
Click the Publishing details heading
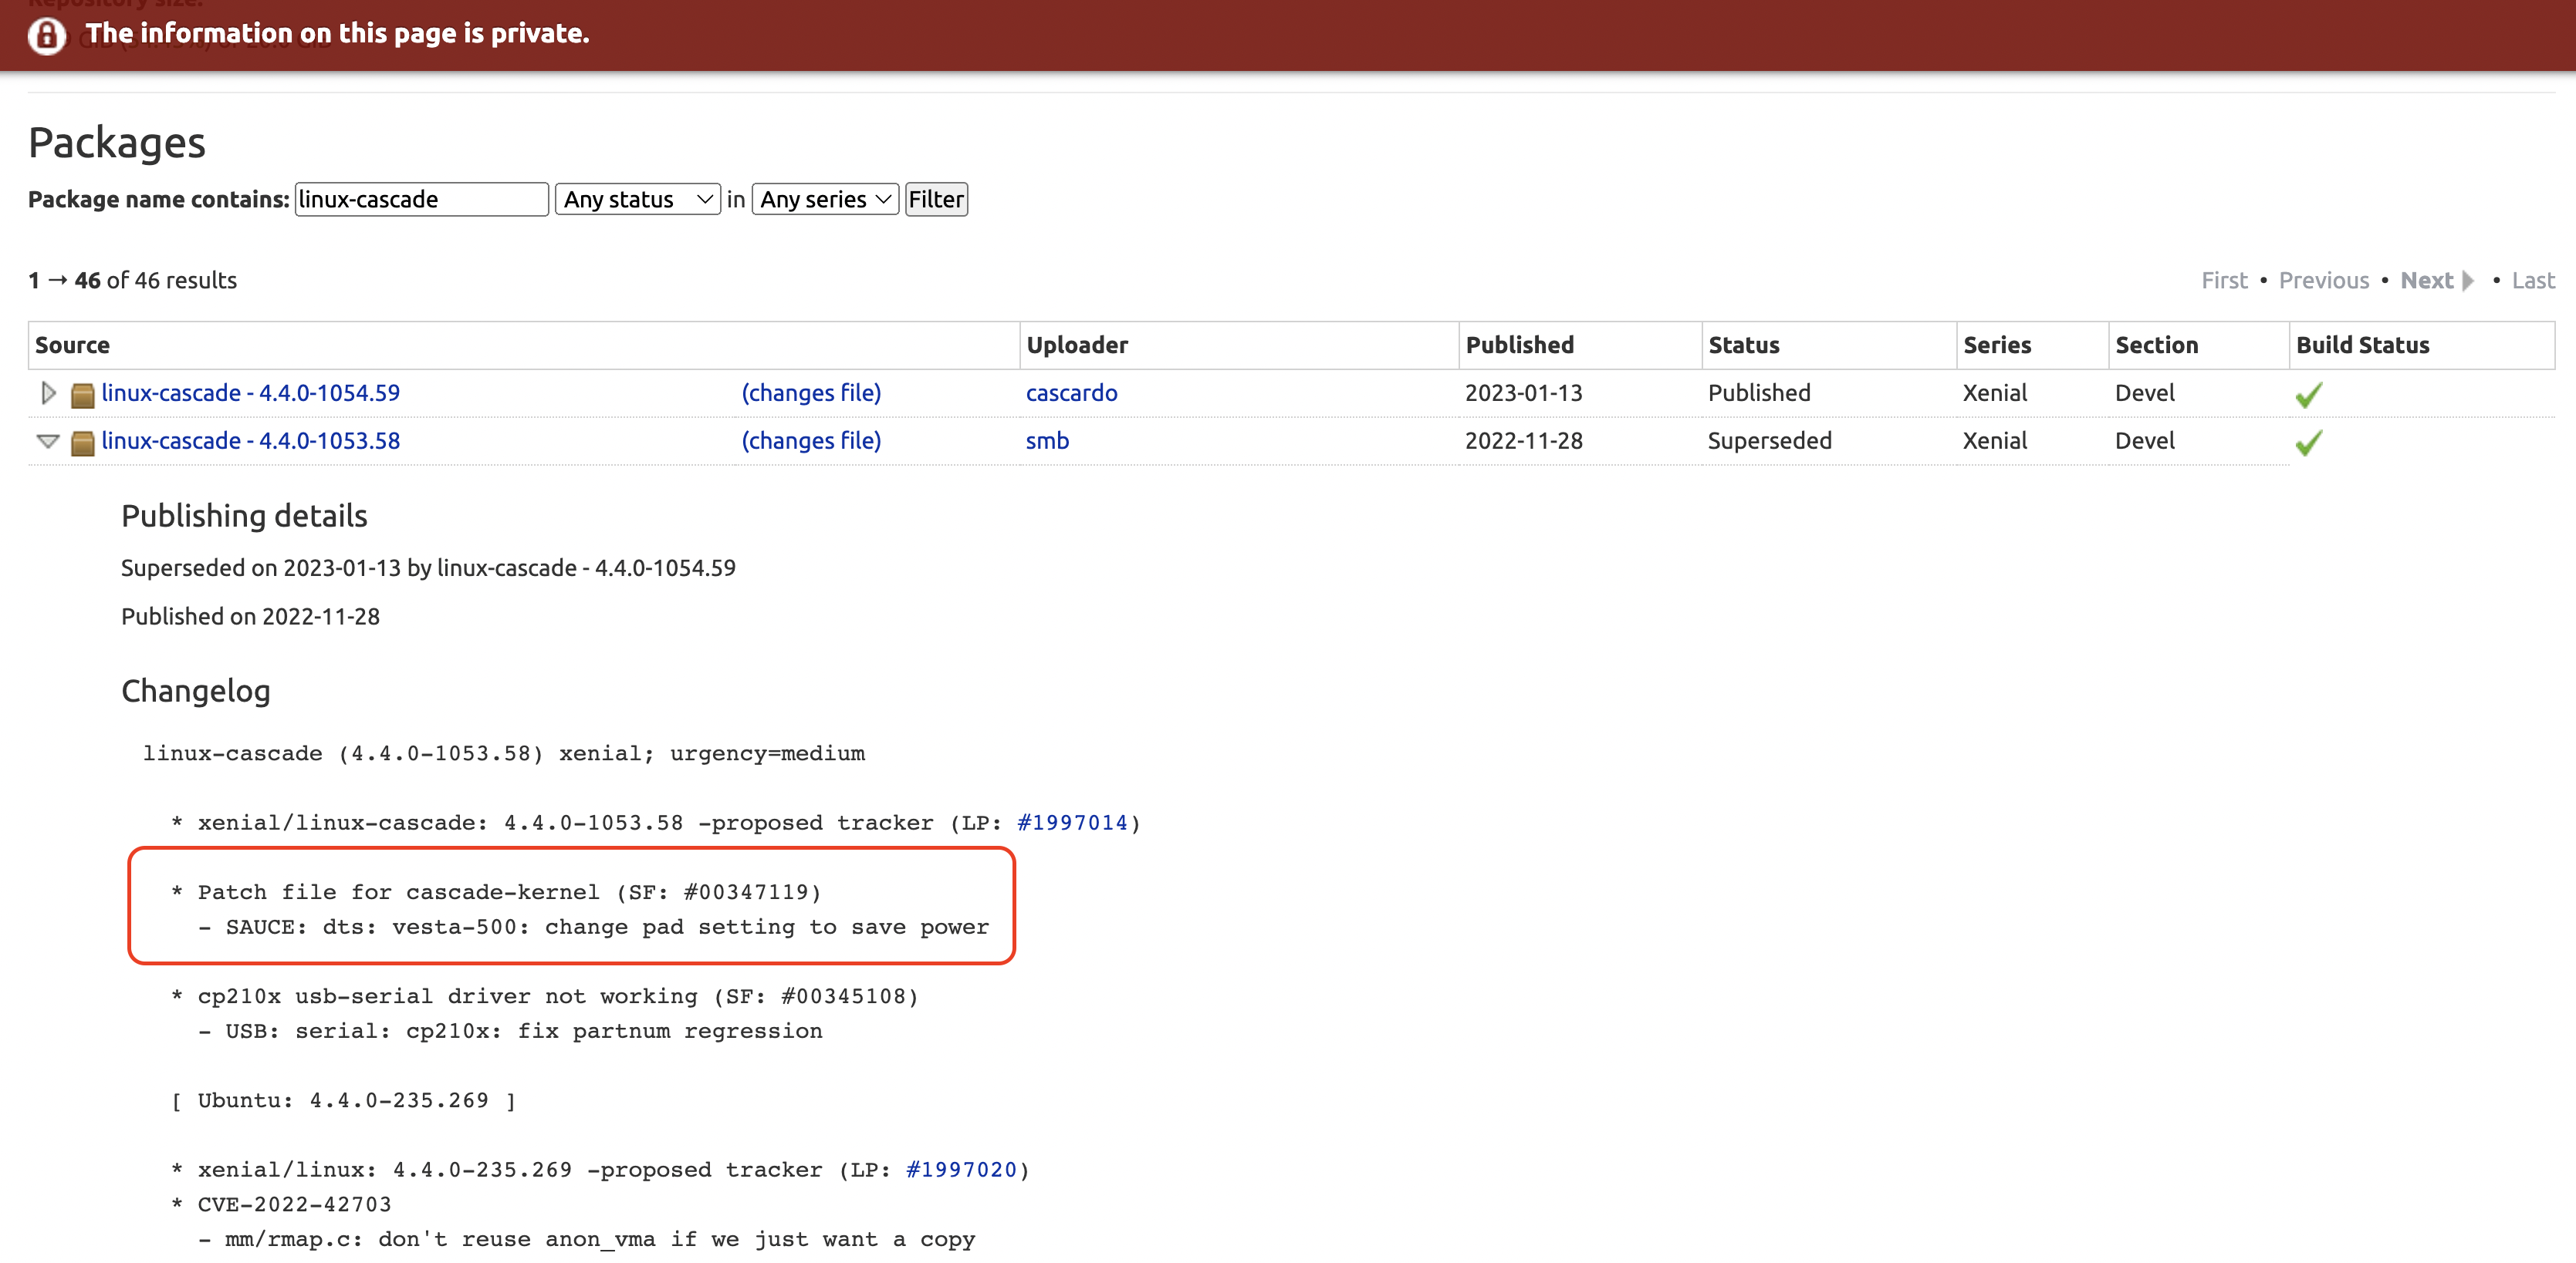tap(244, 516)
